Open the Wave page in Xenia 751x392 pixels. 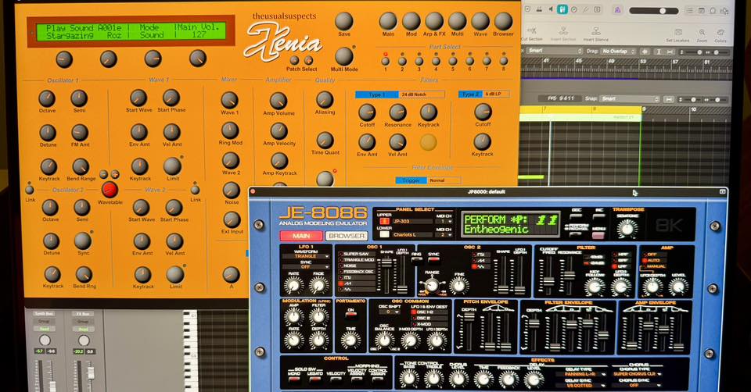(x=480, y=22)
